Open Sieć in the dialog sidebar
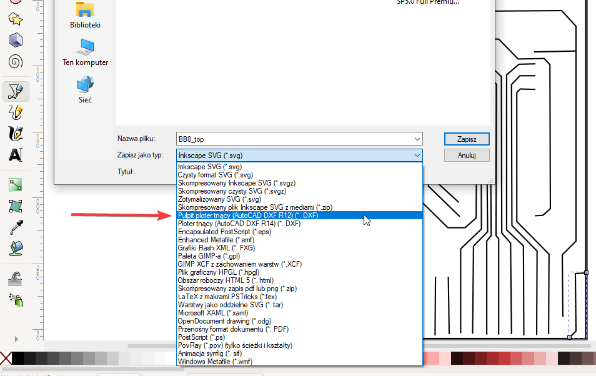Image resolution: width=596 pixels, height=376 pixels. point(85,90)
